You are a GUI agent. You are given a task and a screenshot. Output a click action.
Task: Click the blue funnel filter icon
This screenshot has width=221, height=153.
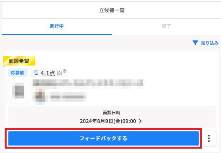195,43
